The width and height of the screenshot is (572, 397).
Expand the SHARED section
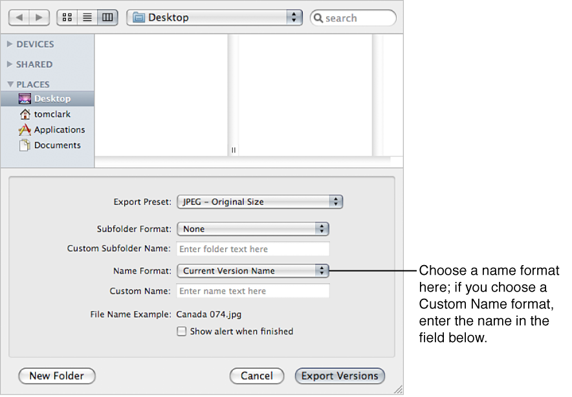(x=10, y=64)
